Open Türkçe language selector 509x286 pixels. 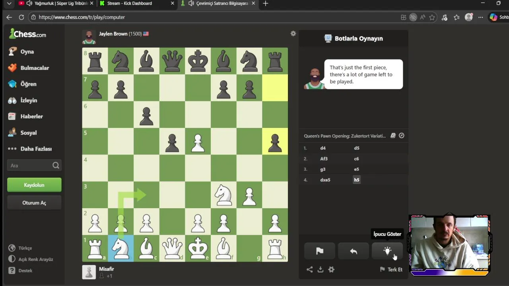tap(20, 248)
